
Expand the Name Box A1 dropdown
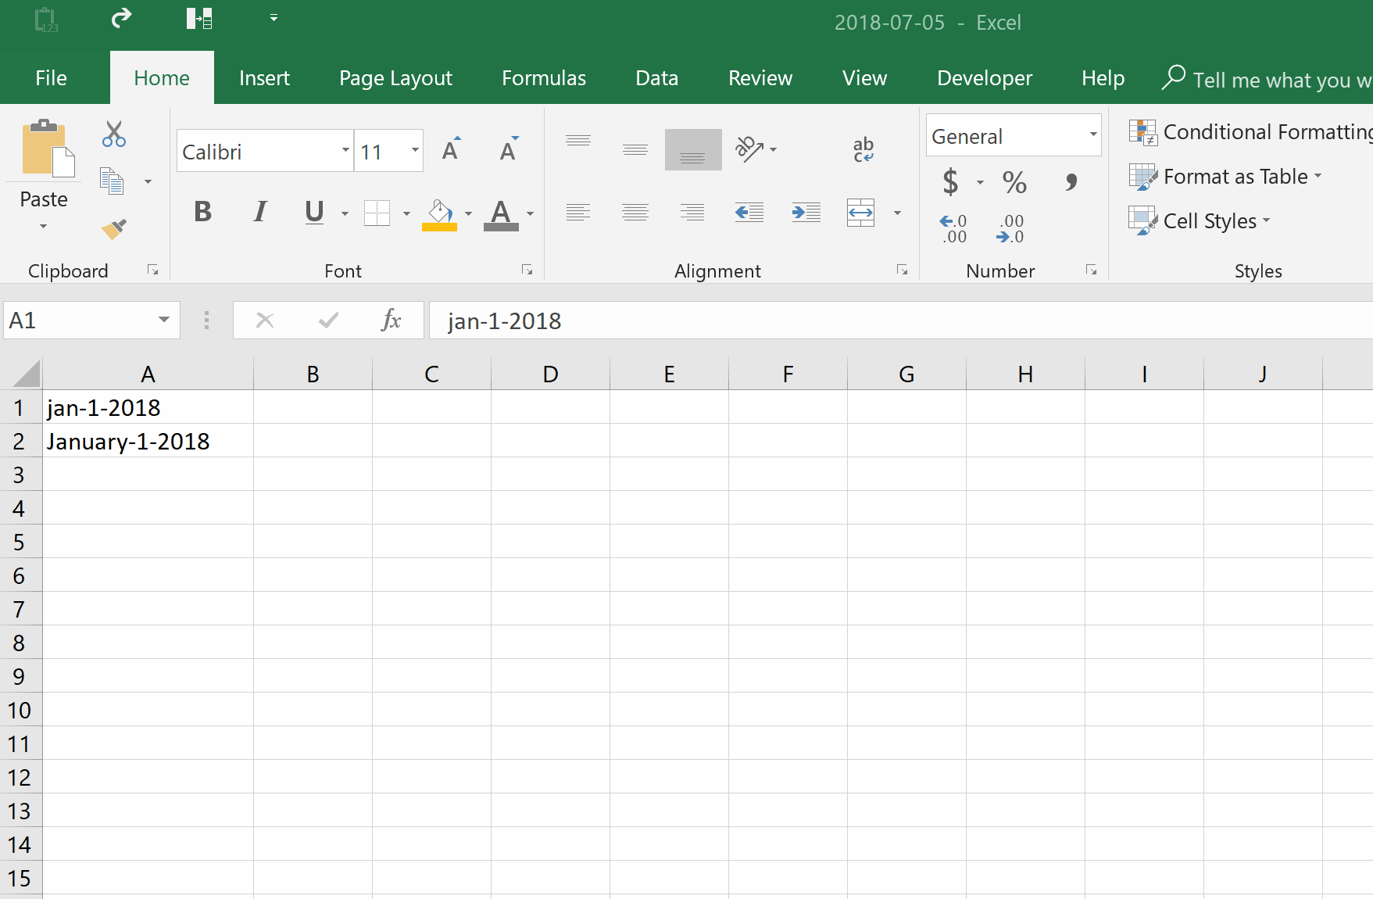point(164,320)
